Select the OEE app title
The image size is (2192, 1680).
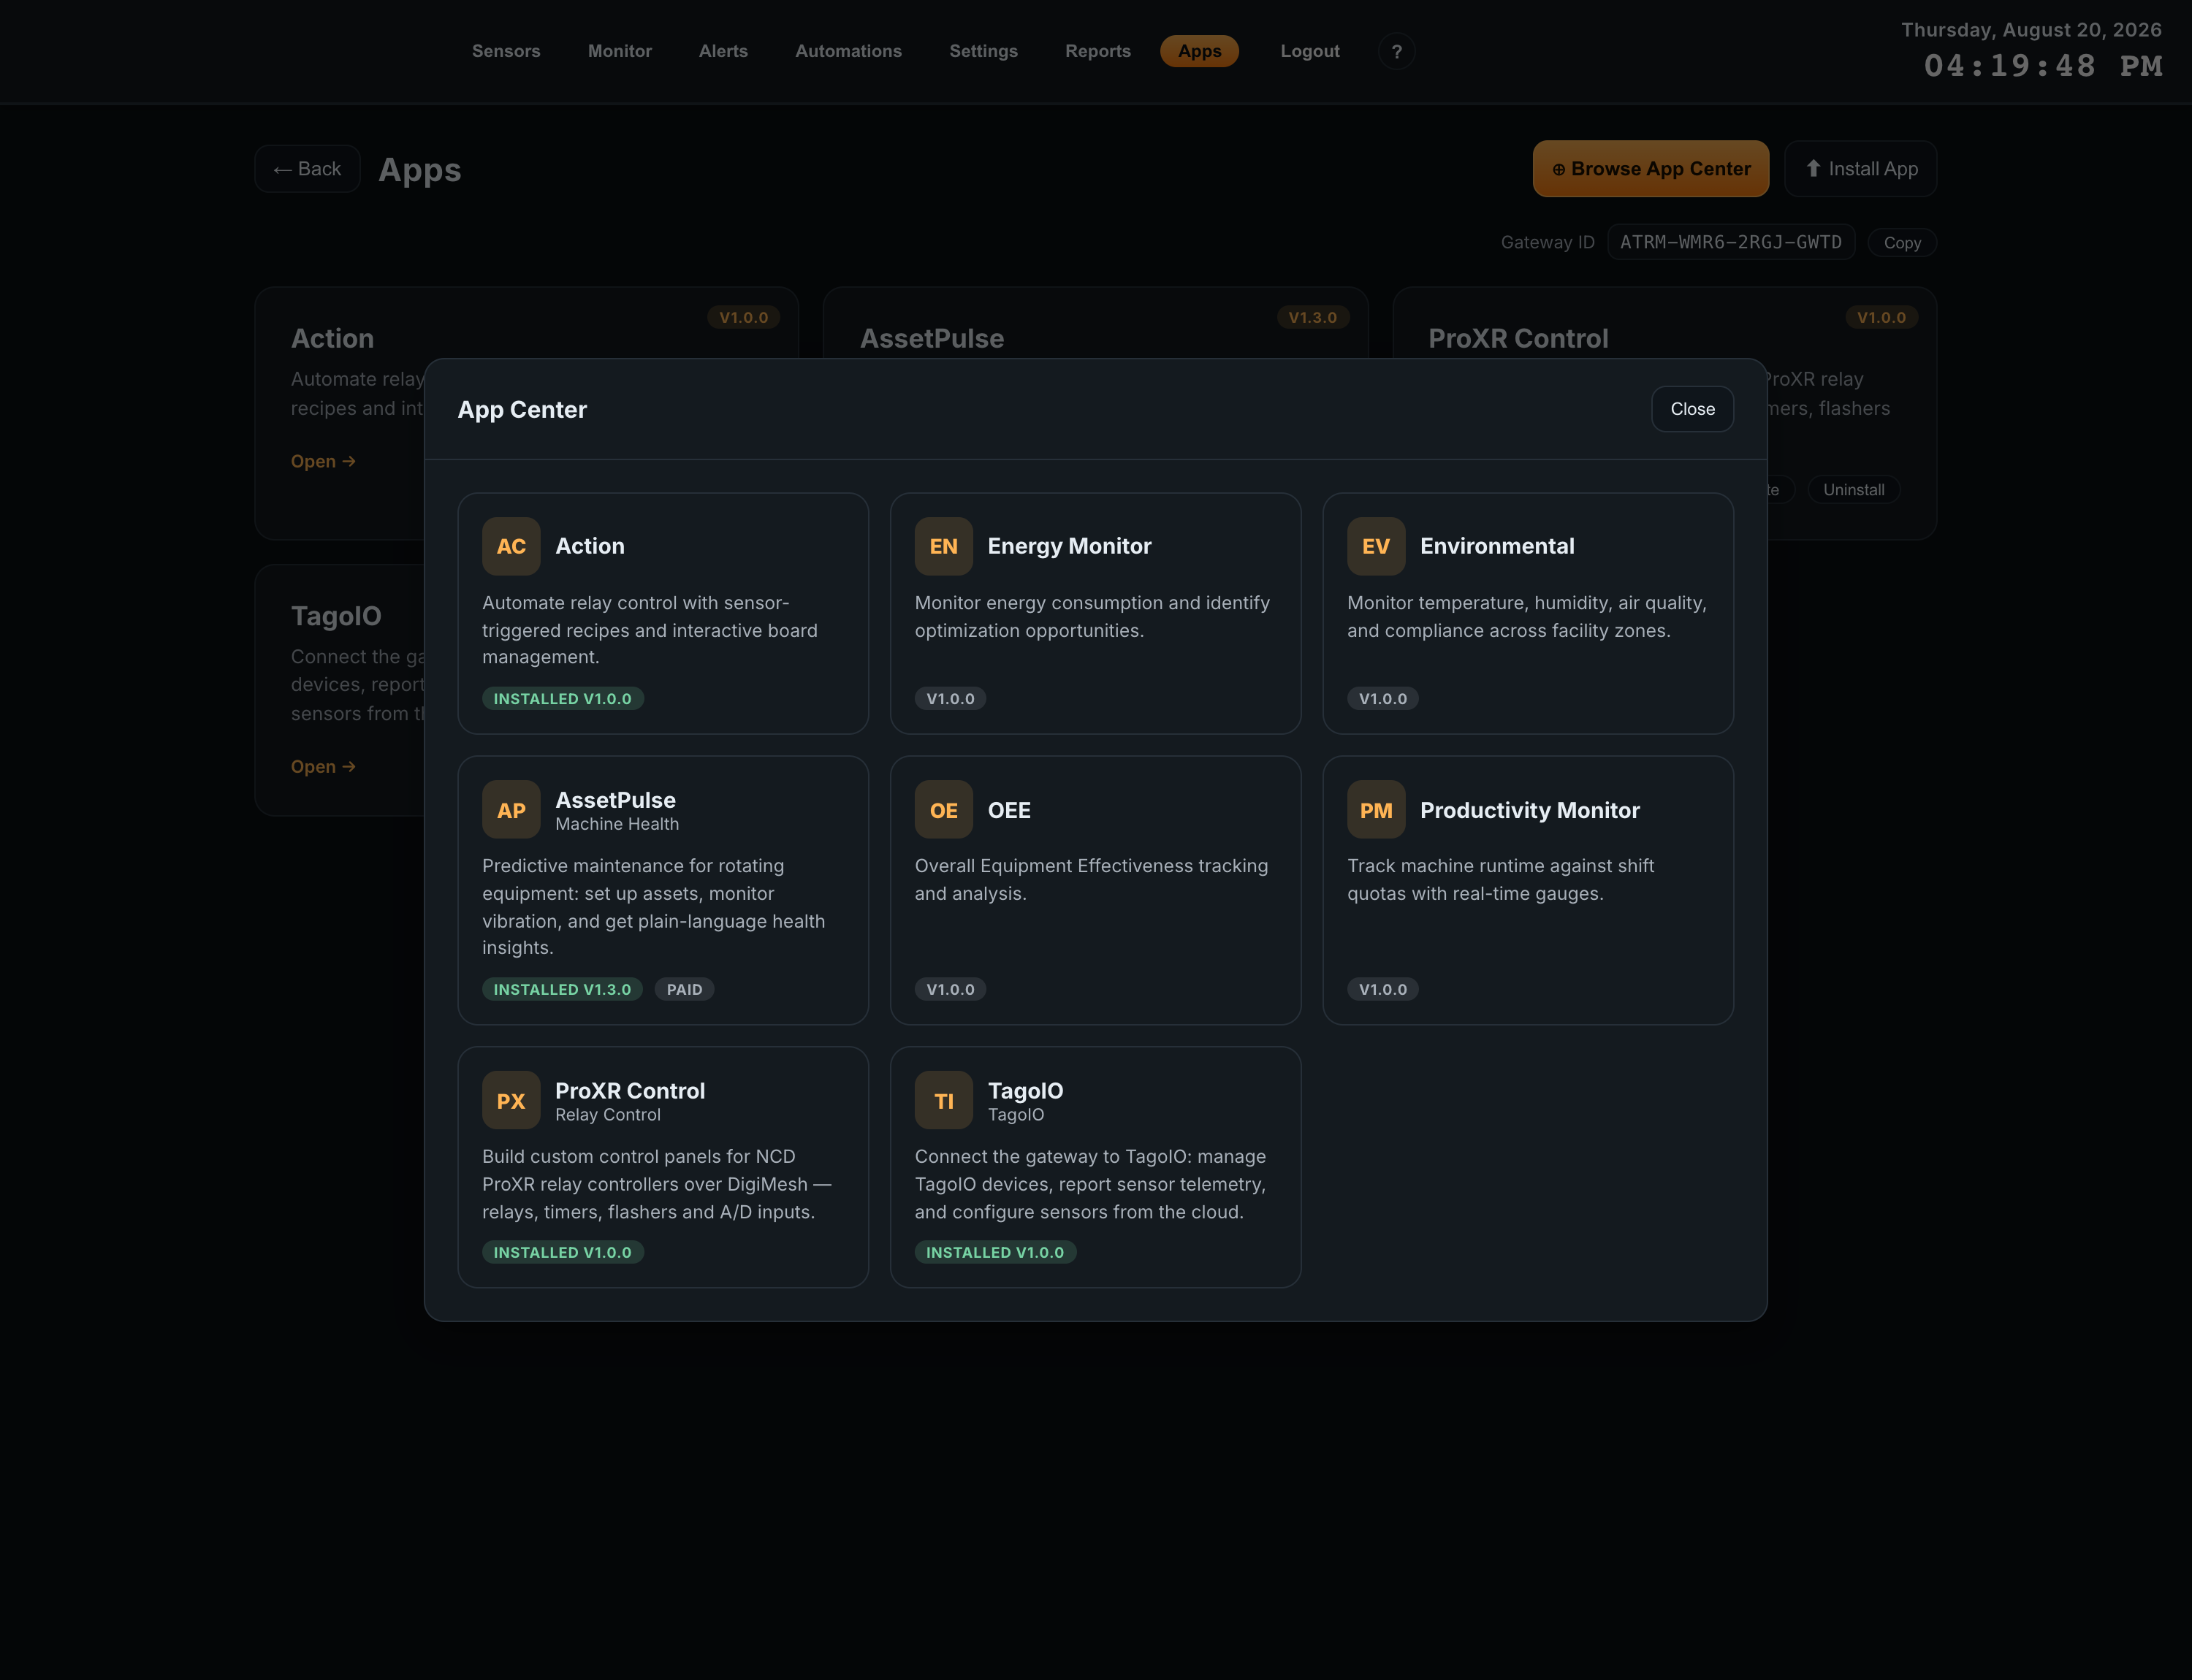1008,810
